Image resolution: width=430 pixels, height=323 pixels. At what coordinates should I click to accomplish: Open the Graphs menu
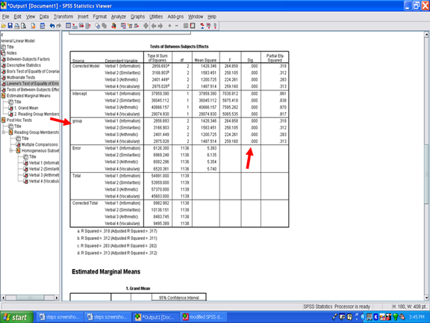point(137,16)
